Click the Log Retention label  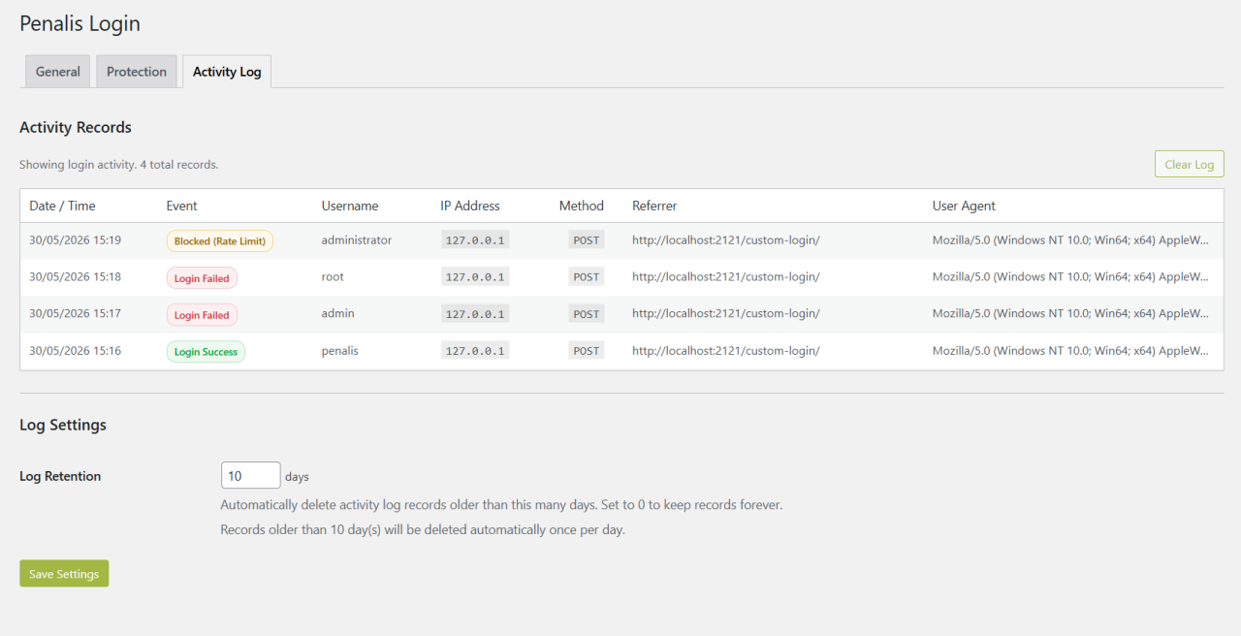click(x=60, y=476)
